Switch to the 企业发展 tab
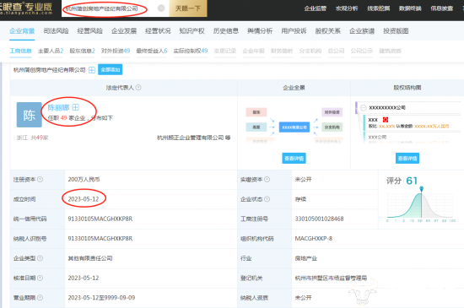The height and width of the screenshot is (308, 464). [124, 30]
